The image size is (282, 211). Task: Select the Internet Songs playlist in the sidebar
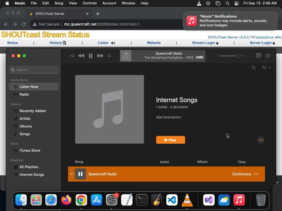pyautogui.click(x=34, y=175)
